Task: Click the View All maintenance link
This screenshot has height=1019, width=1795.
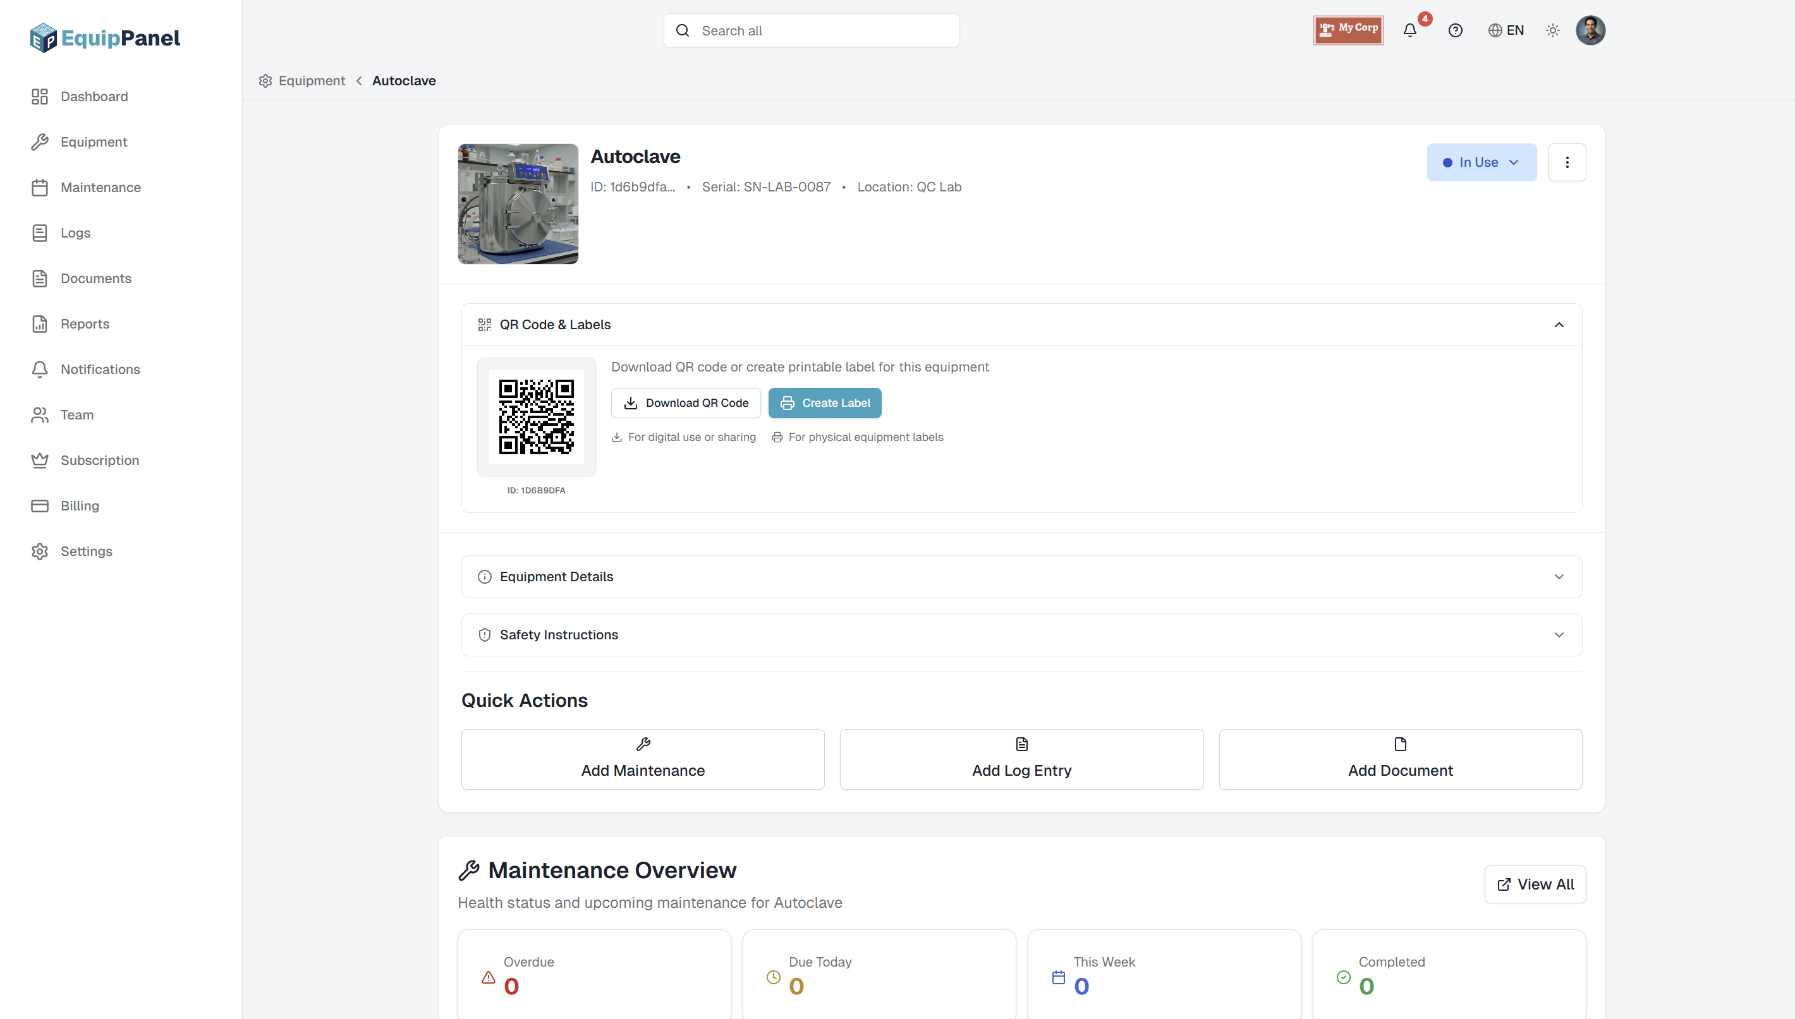Action: (1535, 884)
